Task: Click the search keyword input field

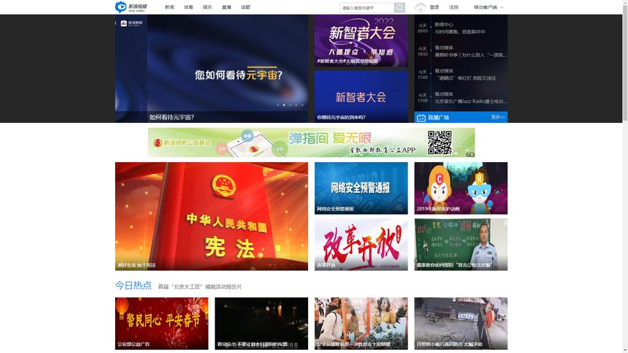Action: click(367, 8)
